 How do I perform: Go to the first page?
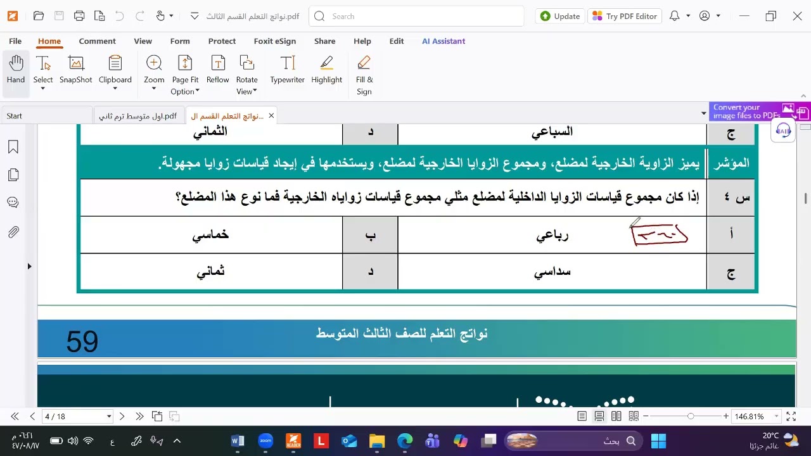pos(14,416)
